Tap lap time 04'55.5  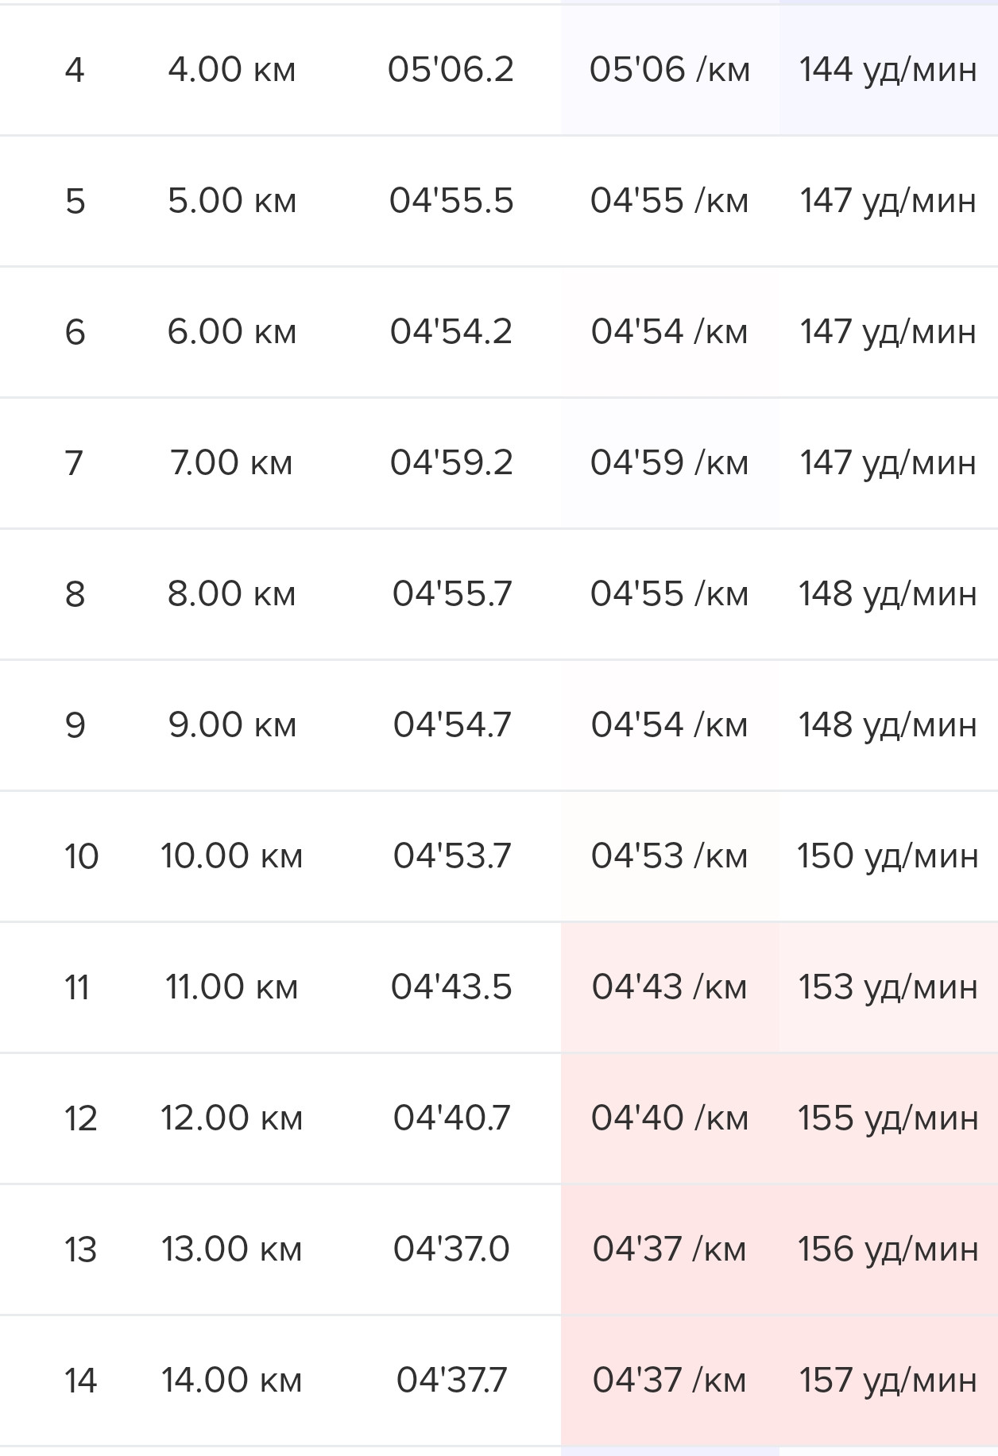451,201
